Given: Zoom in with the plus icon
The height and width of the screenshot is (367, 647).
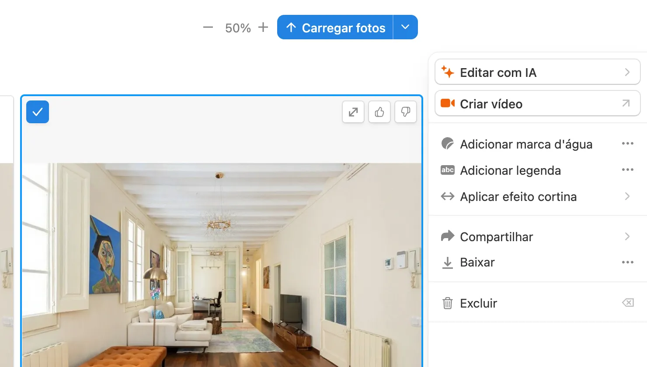Looking at the screenshot, I should point(263,28).
